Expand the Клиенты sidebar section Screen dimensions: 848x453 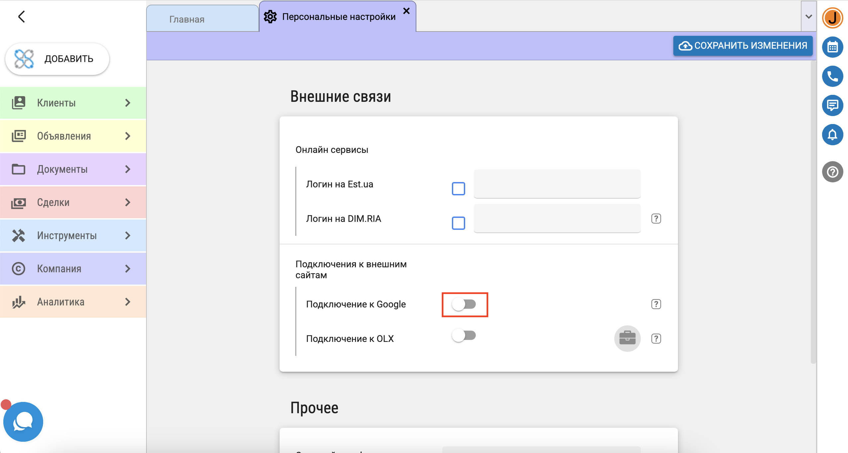coord(73,103)
